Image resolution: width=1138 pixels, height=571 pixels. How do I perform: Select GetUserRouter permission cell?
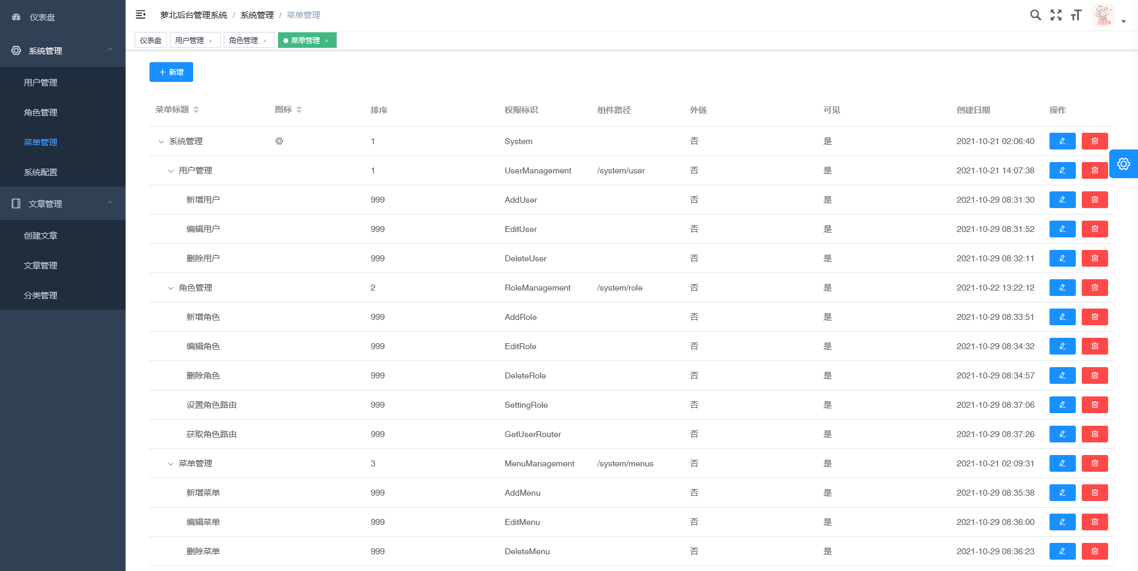pyautogui.click(x=533, y=434)
